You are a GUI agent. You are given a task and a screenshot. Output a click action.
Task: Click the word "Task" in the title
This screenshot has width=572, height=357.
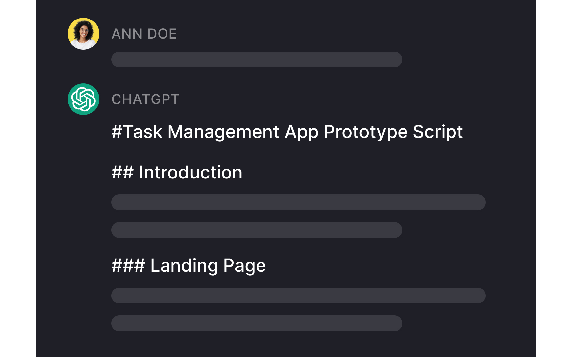[143, 132]
